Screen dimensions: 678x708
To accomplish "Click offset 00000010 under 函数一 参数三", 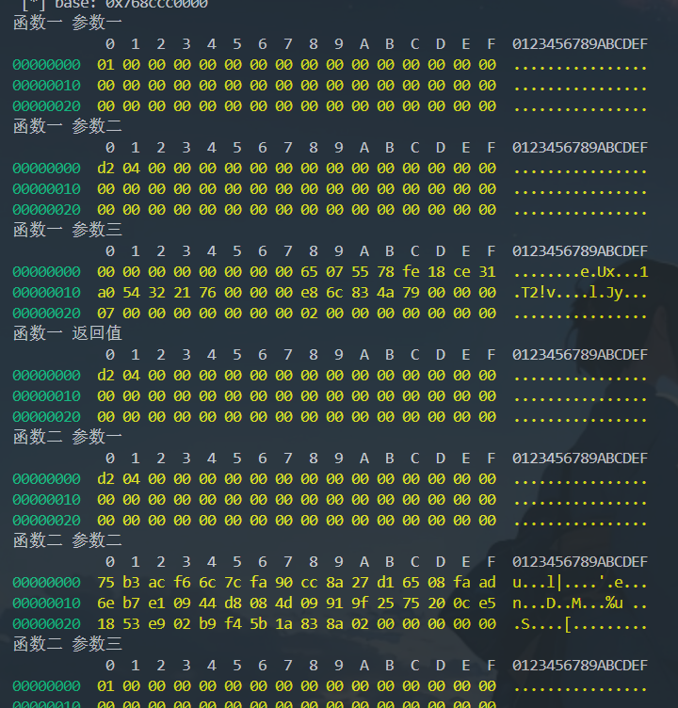I will (46, 293).
